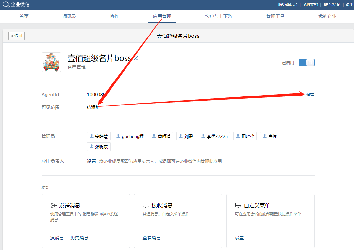Open the 通讯录 tab
The image size is (354, 250).
tap(69, 16)
